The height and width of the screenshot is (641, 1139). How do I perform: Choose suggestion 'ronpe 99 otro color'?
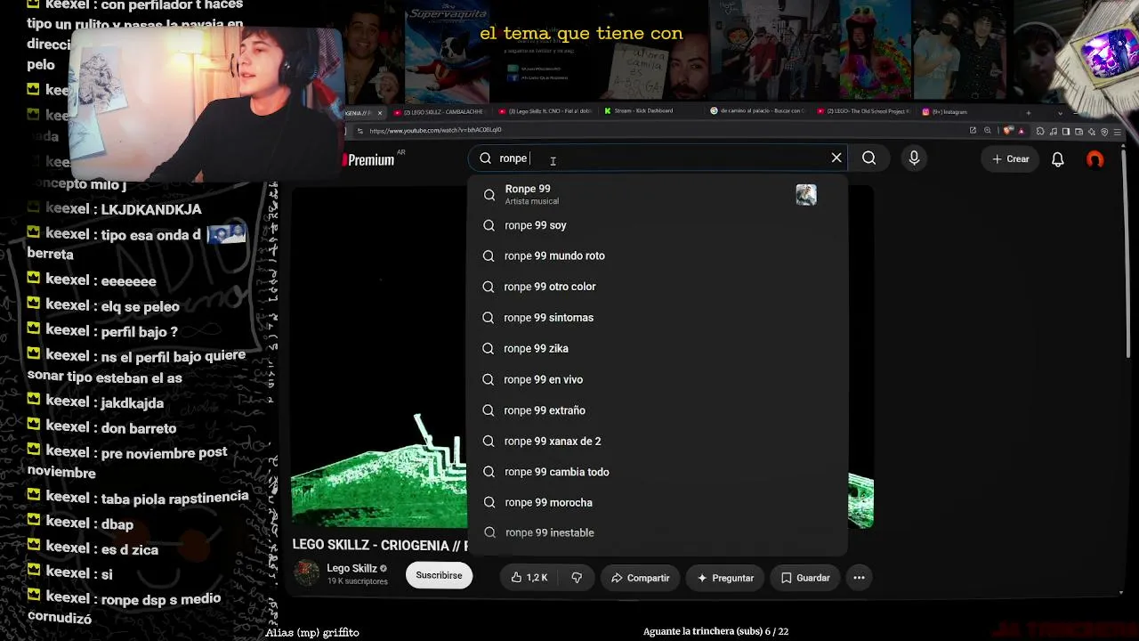(658, 287)
